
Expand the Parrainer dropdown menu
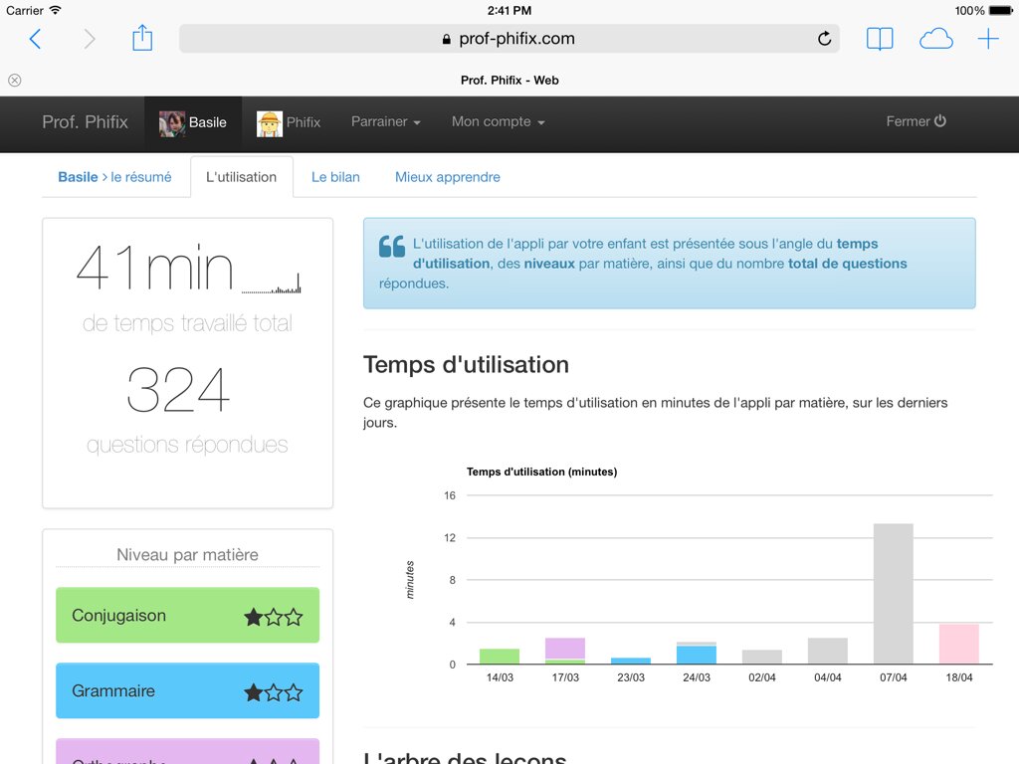(386, 121)
